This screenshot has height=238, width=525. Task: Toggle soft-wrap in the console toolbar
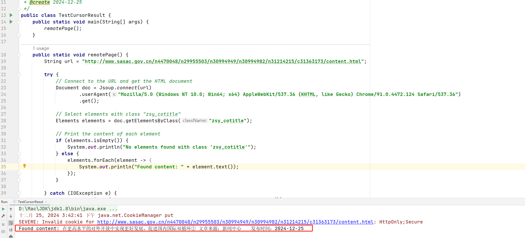[11, 223]
